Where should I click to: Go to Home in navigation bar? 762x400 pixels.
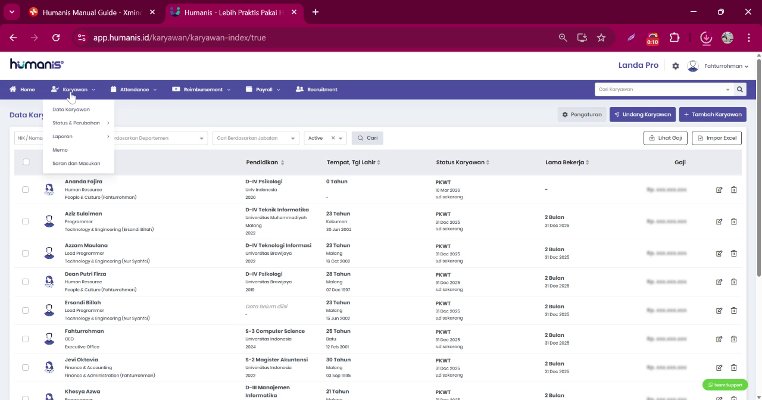click(22, 89)
